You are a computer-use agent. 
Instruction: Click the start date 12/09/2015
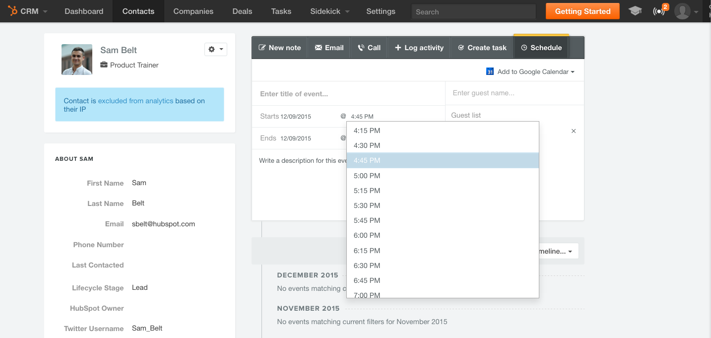[296, 117]
